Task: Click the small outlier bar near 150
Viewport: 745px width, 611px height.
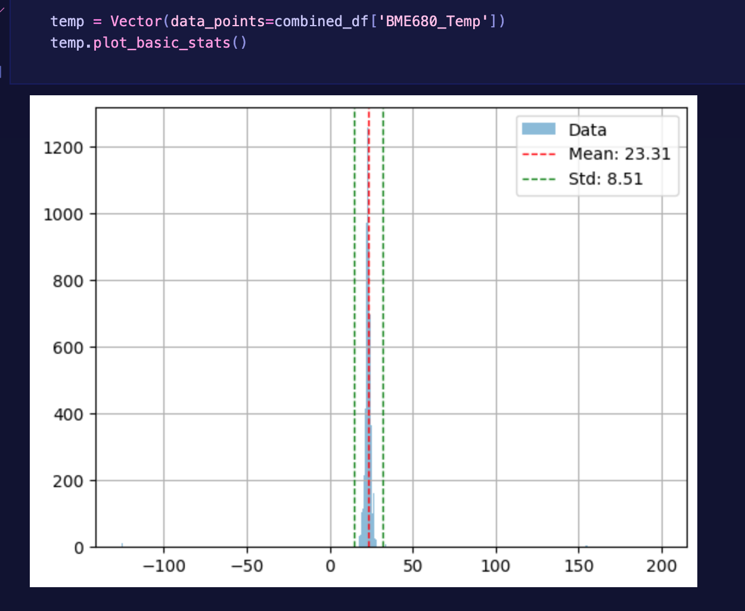Action: pos(586,545)
